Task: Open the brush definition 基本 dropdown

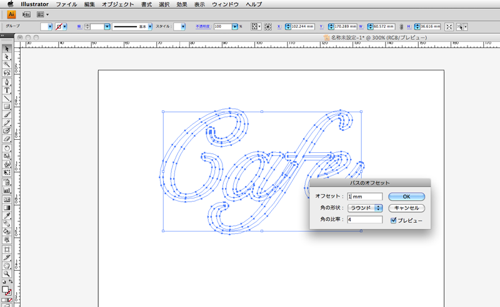Action: click(150, 27)
